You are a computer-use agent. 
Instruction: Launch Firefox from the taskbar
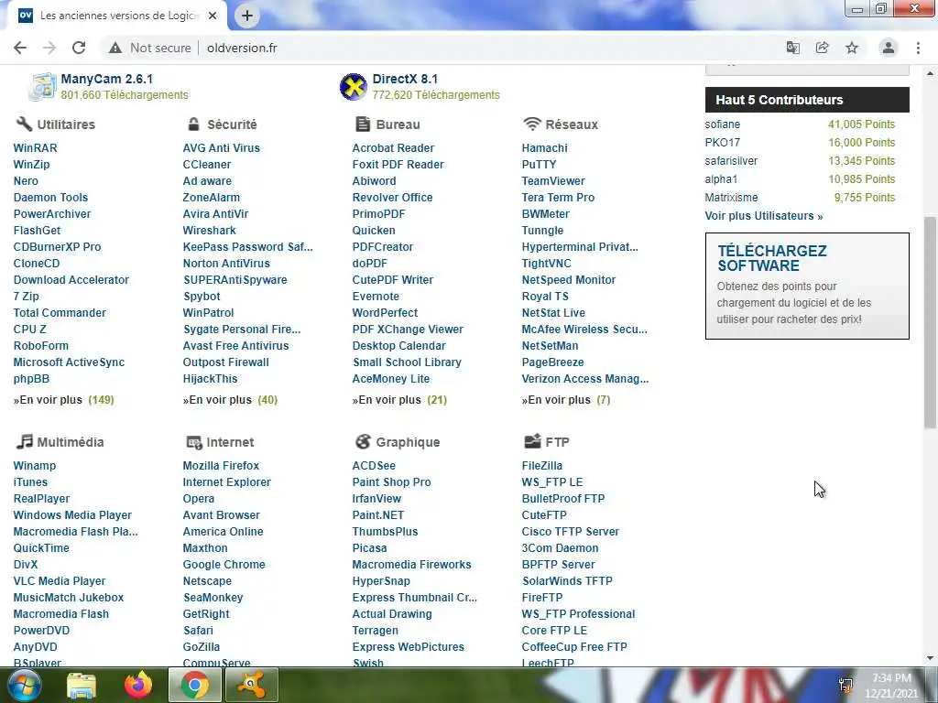tap(138, 685)
